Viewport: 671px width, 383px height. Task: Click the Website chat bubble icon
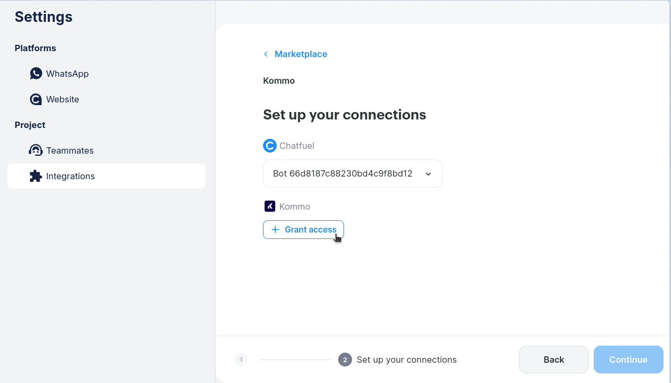36,99
